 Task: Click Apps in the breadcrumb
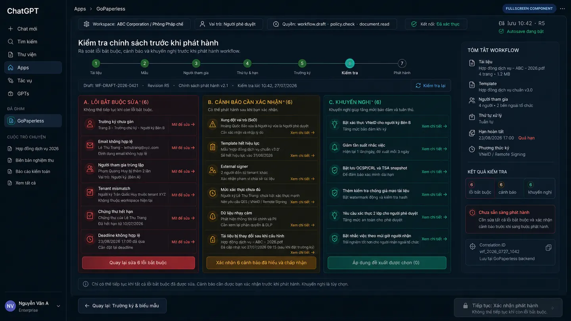[80, 9]
